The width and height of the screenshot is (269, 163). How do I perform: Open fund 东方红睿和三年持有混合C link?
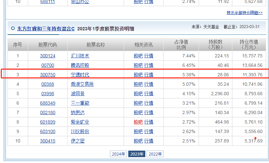pos(46,29)
